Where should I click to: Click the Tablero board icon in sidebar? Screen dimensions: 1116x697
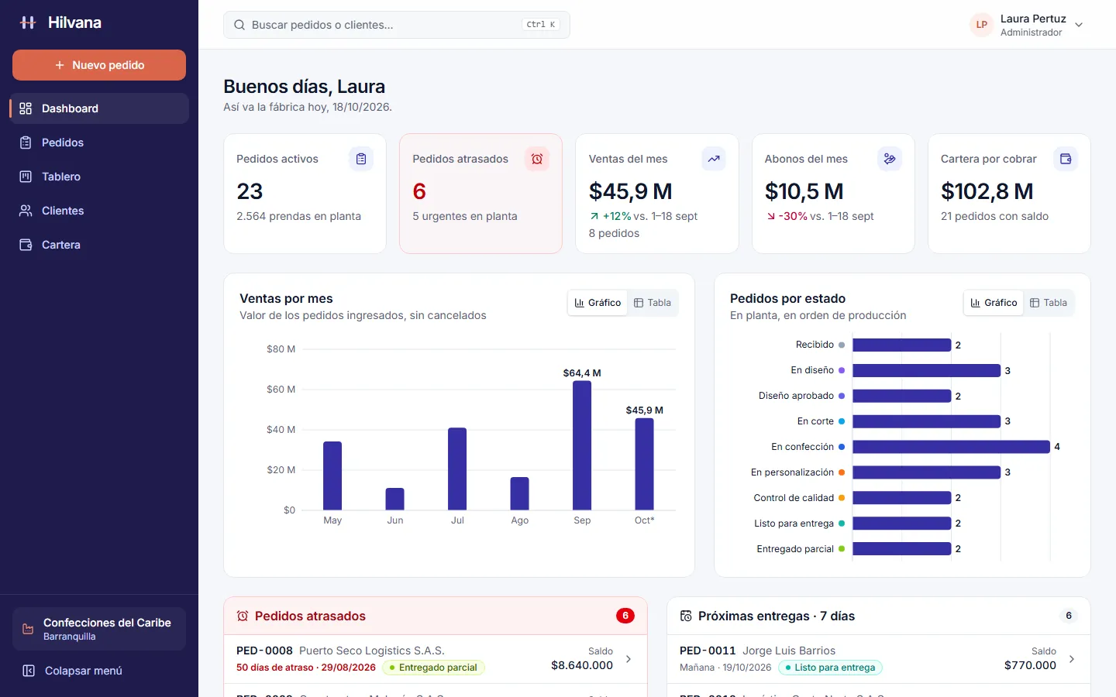point(26,177)
